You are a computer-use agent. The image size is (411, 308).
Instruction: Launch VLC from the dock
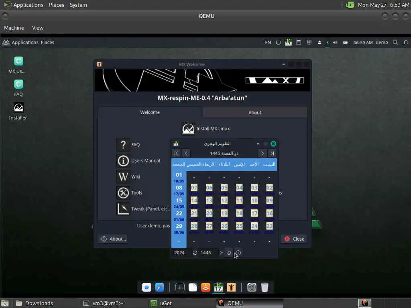click(x=205, y=287)
